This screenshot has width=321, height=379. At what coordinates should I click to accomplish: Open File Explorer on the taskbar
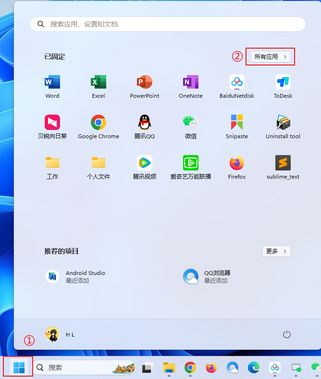(x=169, y=367)
